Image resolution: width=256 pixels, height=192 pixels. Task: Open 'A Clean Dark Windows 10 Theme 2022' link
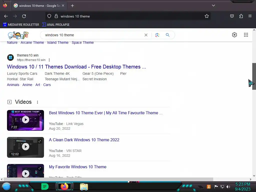point(84,140)
